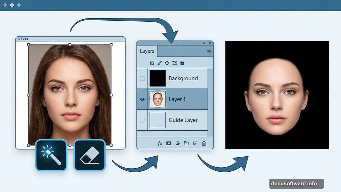Add a layer mask

click(169, 143)
